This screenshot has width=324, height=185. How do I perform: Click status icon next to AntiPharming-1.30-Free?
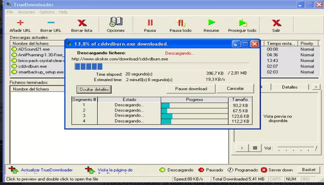pyautogui.click(x=14, y=55)
